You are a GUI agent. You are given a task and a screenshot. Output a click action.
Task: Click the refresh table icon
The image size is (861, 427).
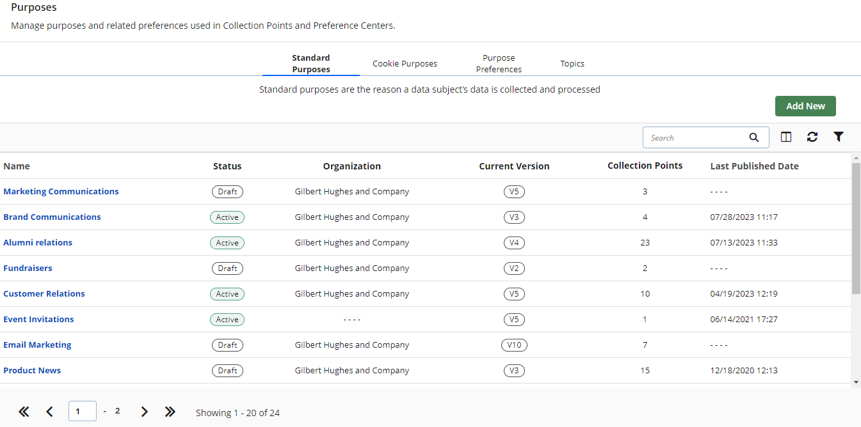812,137
